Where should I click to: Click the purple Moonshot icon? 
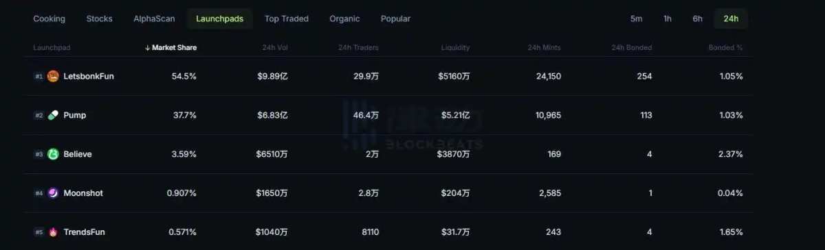point(53,193)
